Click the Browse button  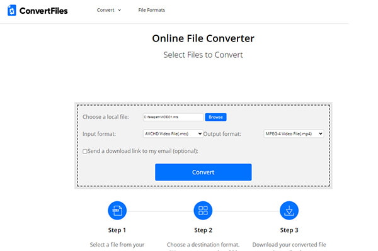point(215,117)
